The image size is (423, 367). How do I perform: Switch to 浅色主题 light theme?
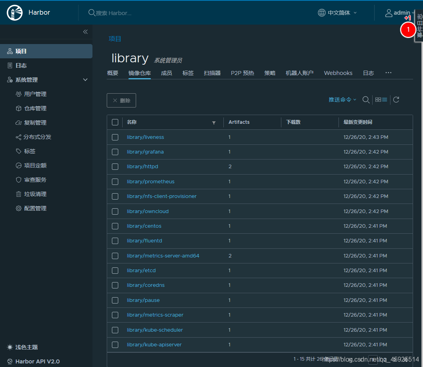[x=26, y=347]
